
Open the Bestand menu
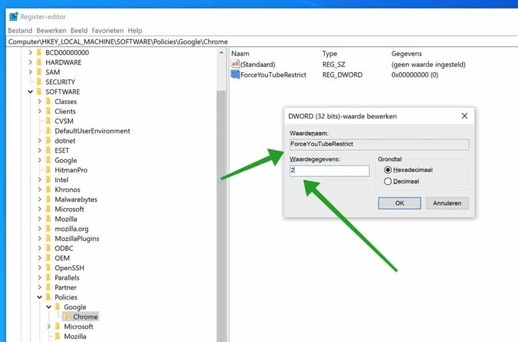pos(20,30)
